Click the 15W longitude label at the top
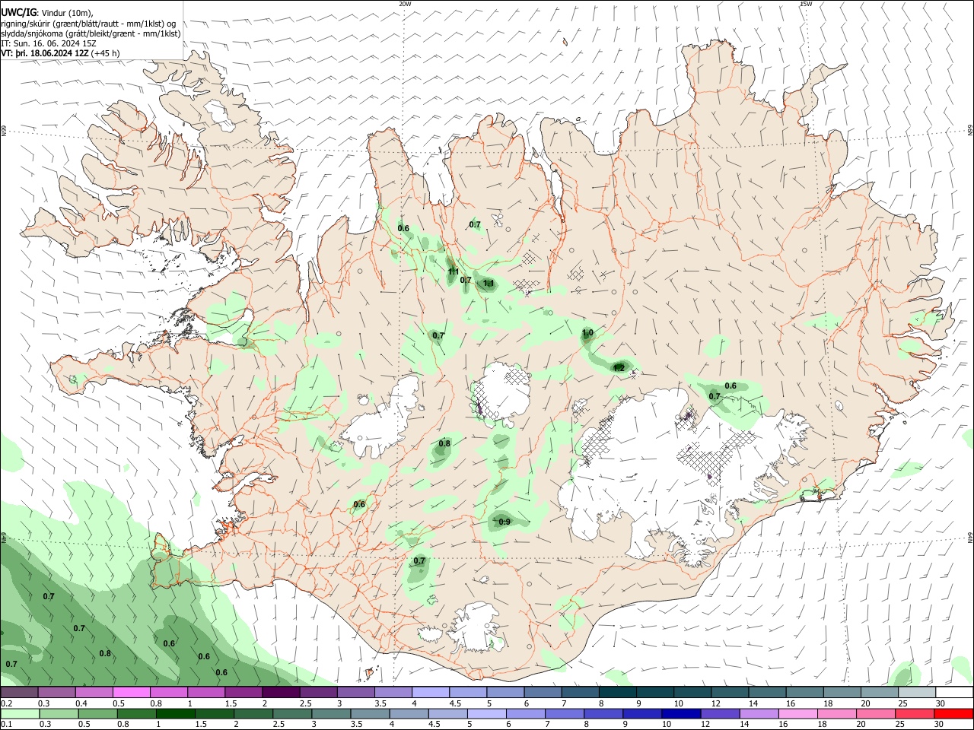 click(x=806, y=4)
